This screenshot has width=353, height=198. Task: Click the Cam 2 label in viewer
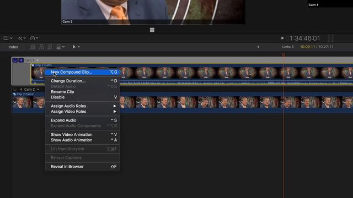[x=67, y=21]
